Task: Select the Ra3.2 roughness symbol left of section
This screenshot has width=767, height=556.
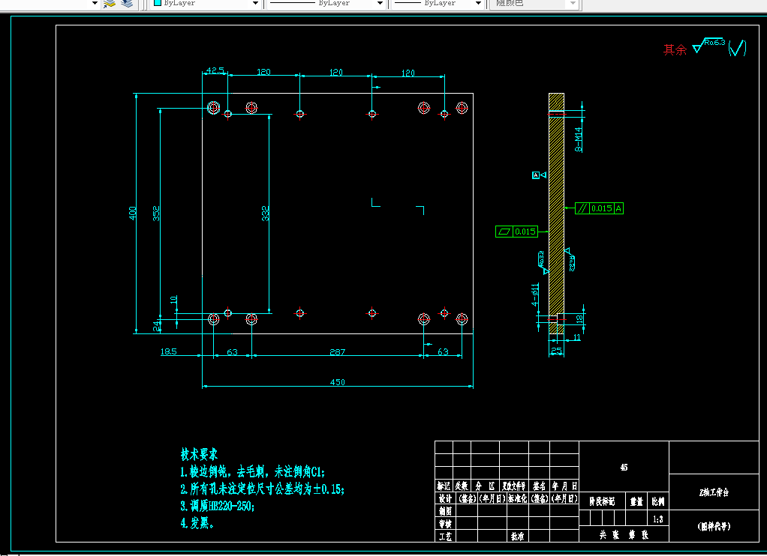Action: click(543, 262)
